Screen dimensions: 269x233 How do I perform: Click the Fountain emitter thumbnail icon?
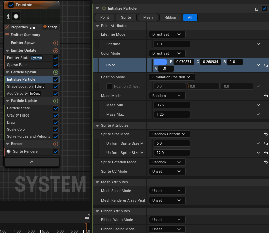pyautogui.click(x=16, y=16)
